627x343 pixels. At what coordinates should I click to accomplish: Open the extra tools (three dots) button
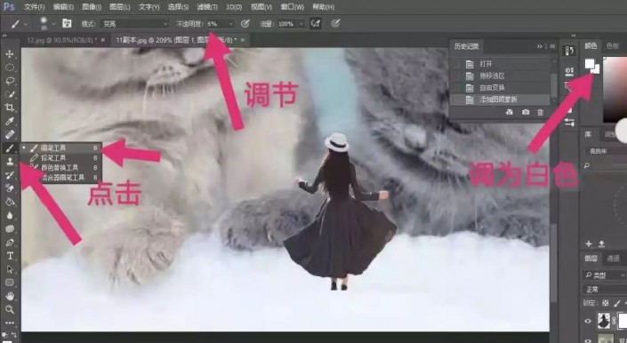tap(10, 323)
